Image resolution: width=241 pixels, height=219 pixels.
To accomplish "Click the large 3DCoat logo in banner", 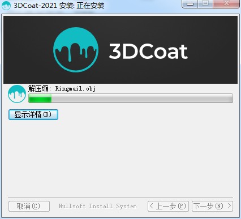I will (x=76, y=50).
